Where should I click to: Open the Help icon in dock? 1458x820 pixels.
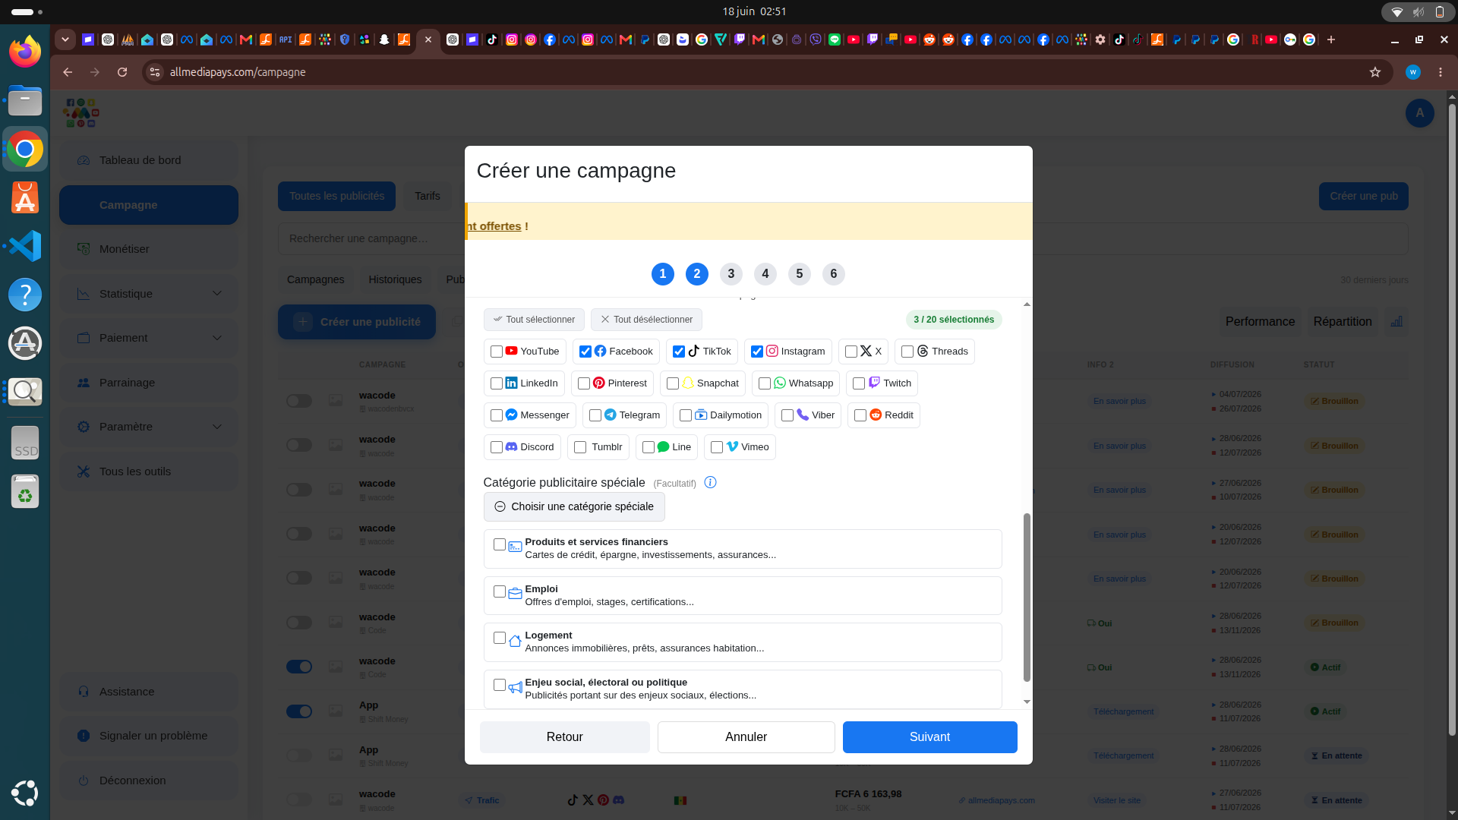point(25,295)
